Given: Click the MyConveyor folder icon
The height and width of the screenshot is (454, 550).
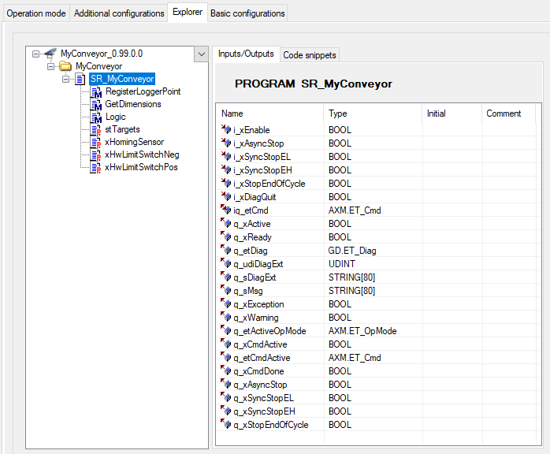Looking at the screenshot, I should point(65,66).
